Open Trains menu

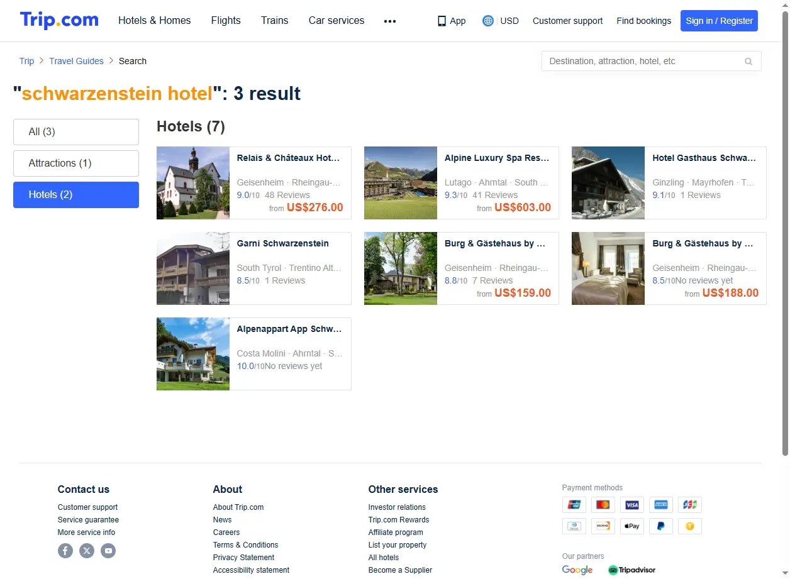click(x=275, y=21)
